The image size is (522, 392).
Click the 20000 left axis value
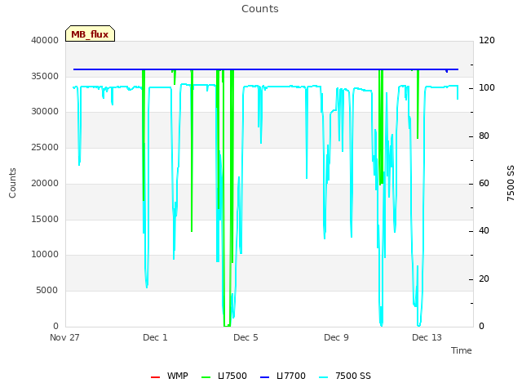pos(45,183)
